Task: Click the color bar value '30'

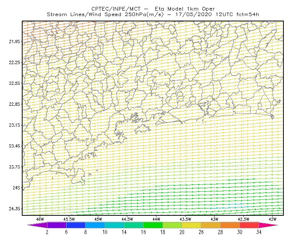Action: (240, 232)
